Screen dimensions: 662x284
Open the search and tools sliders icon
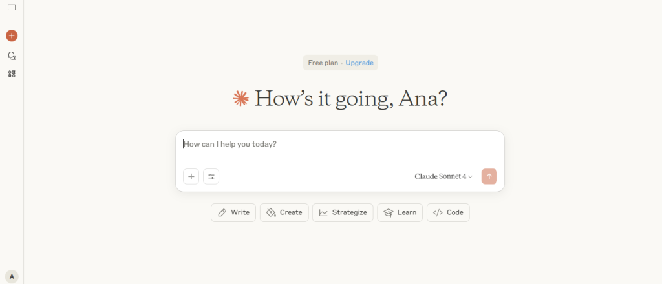tap(211, 176)
